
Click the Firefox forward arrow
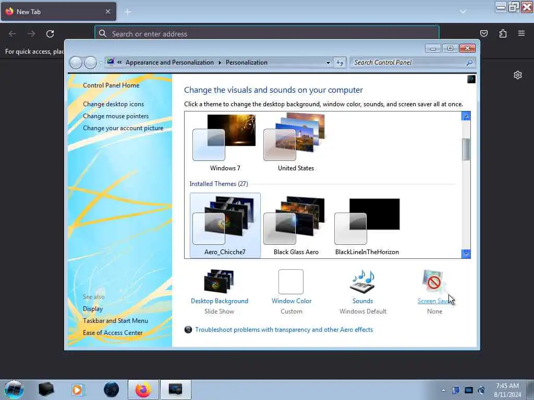pyautogui.click(x=31, y=34)
